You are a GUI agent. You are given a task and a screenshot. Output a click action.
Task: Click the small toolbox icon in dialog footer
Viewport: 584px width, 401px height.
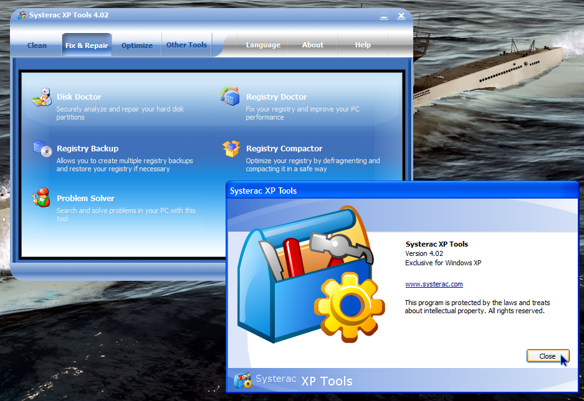pos(243,380)
